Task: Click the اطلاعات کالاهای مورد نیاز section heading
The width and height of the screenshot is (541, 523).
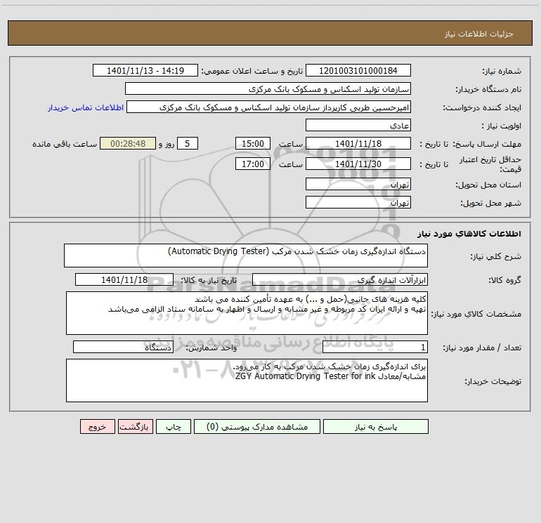Action: [x=469, y=234]
